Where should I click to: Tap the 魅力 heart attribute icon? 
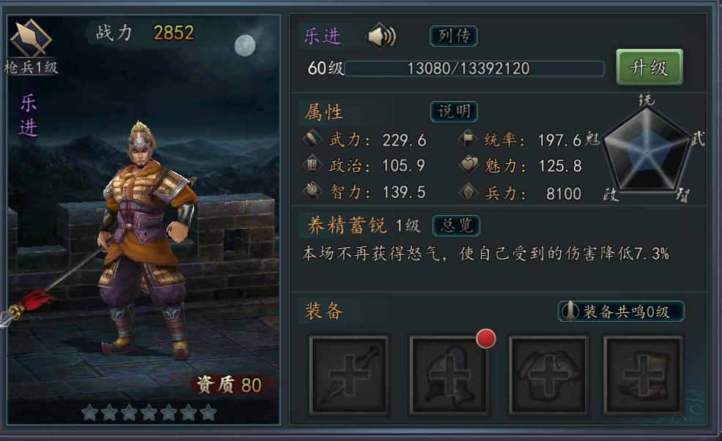(x=469, y=165)
